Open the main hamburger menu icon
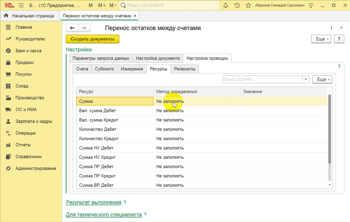This screenshot has height=222, width=350. point(21,5)
